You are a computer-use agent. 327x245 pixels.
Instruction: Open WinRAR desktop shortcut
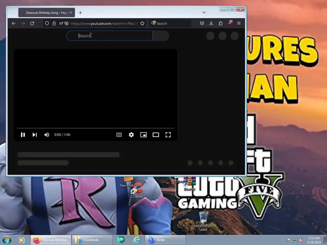[x=190, y=184]
